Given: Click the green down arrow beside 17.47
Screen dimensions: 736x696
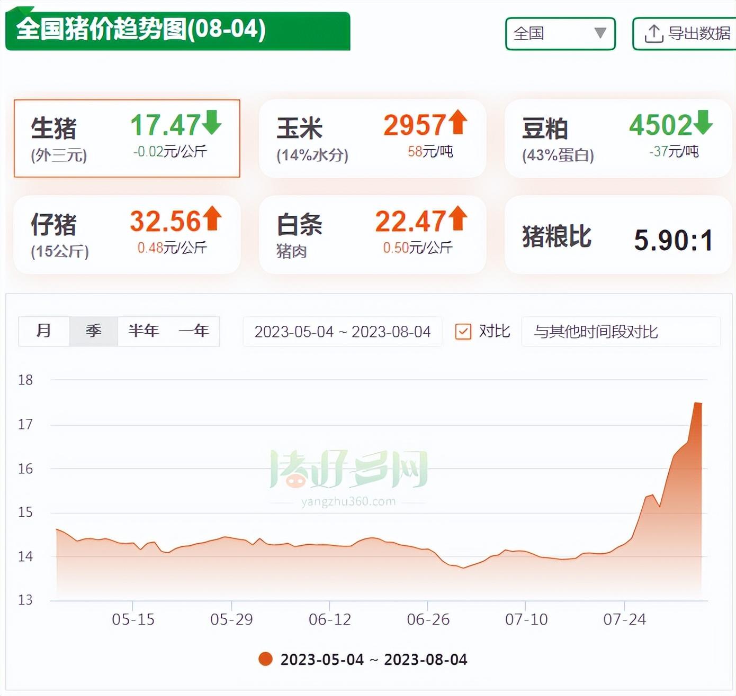Looking at the screenshot, I should [x=212, y=122].
